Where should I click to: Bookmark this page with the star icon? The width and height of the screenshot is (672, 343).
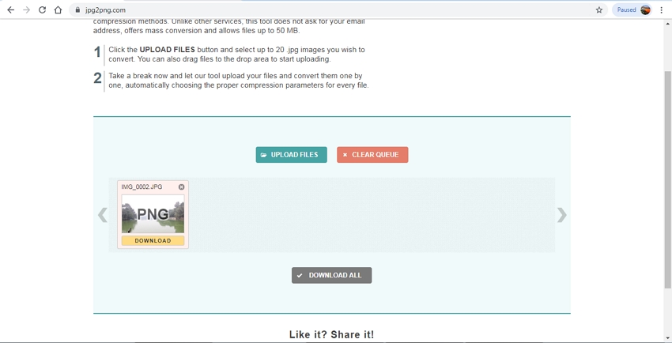pyautogui.click(x=598, y=10)
